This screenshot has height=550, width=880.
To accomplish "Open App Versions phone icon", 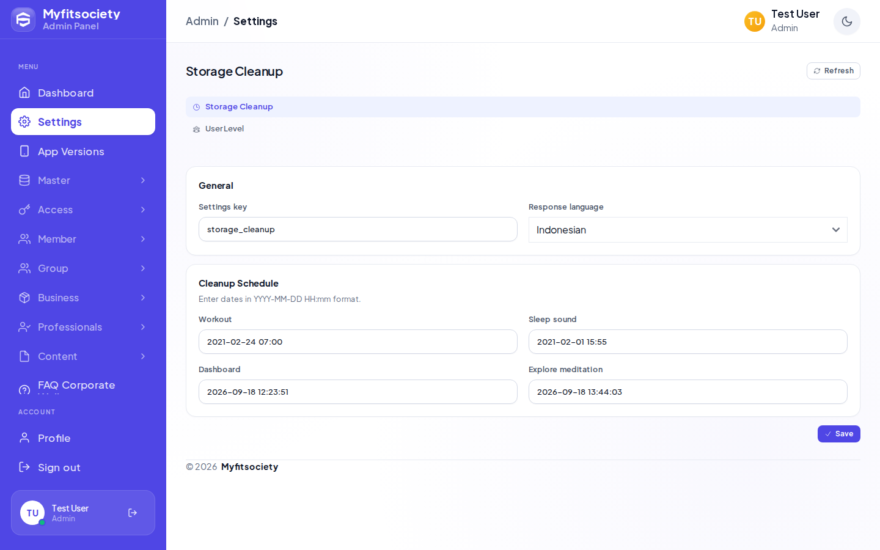I will [24, 151].
